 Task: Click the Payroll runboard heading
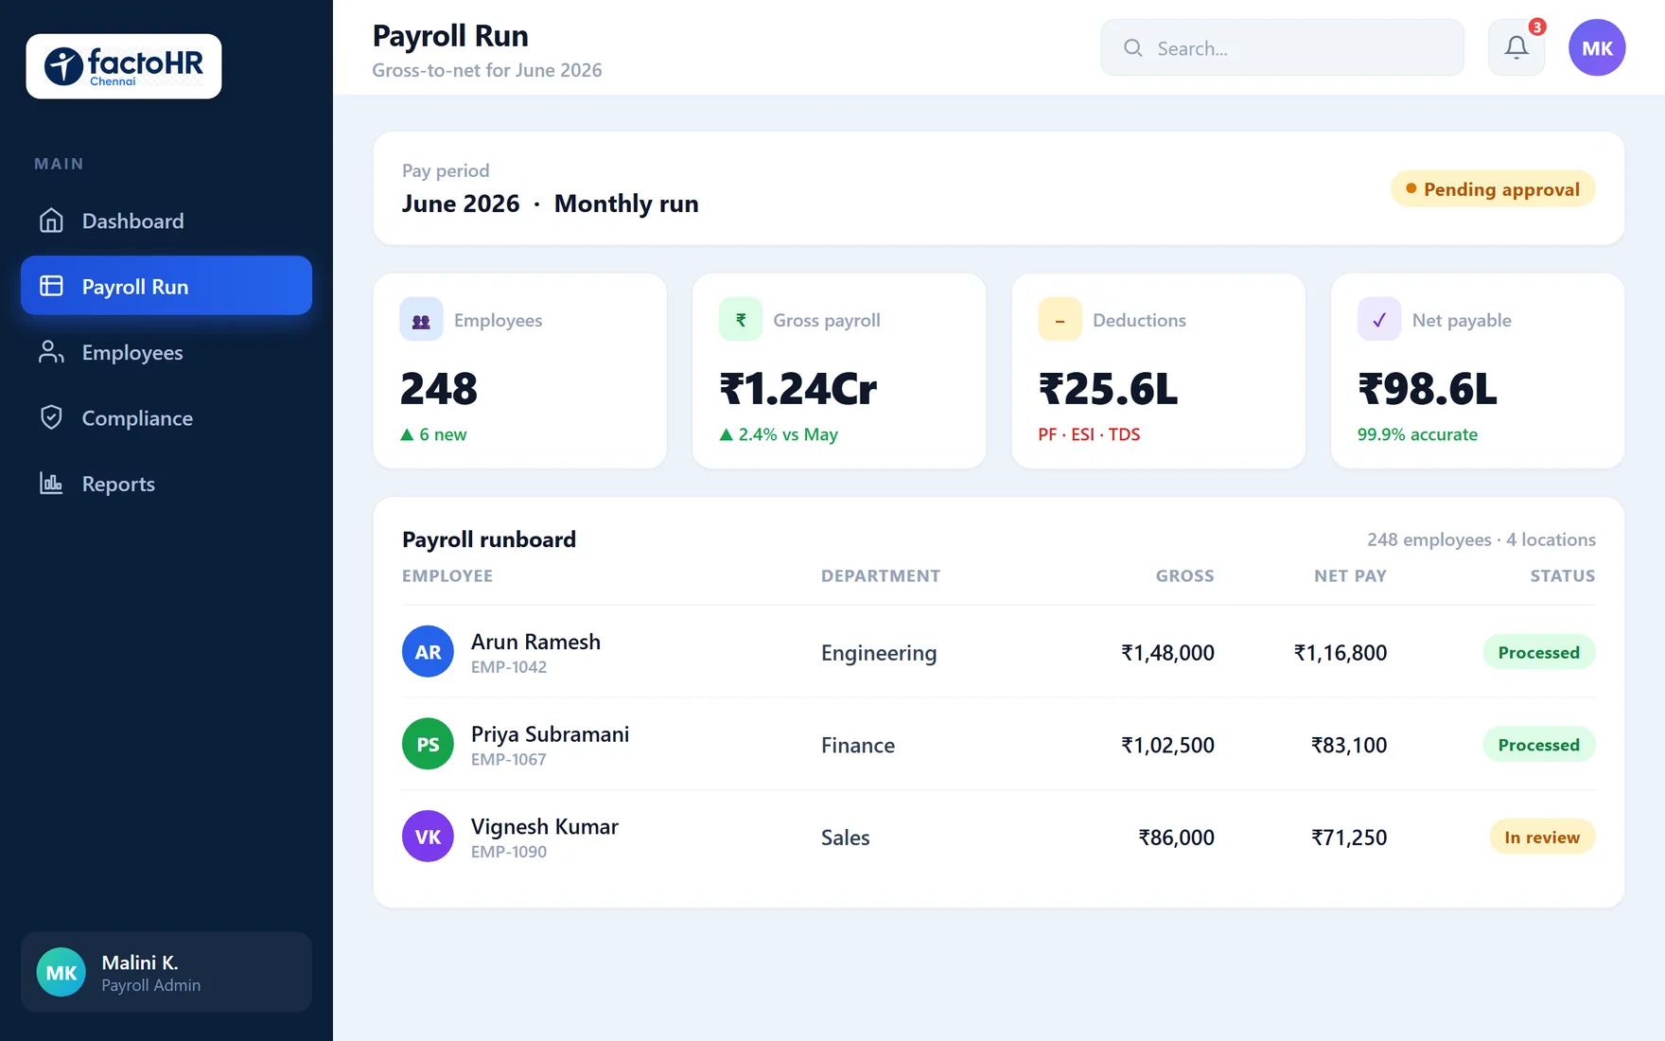(x=489, y=539)
